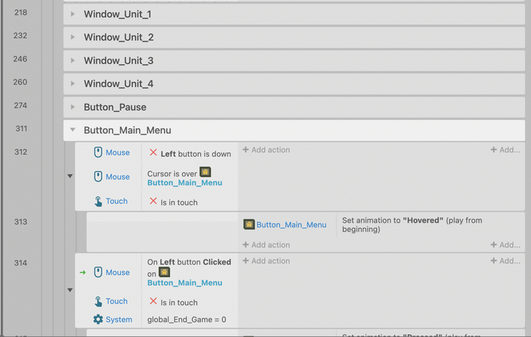Expand the Button_Pause group

[x=73, y=107]
